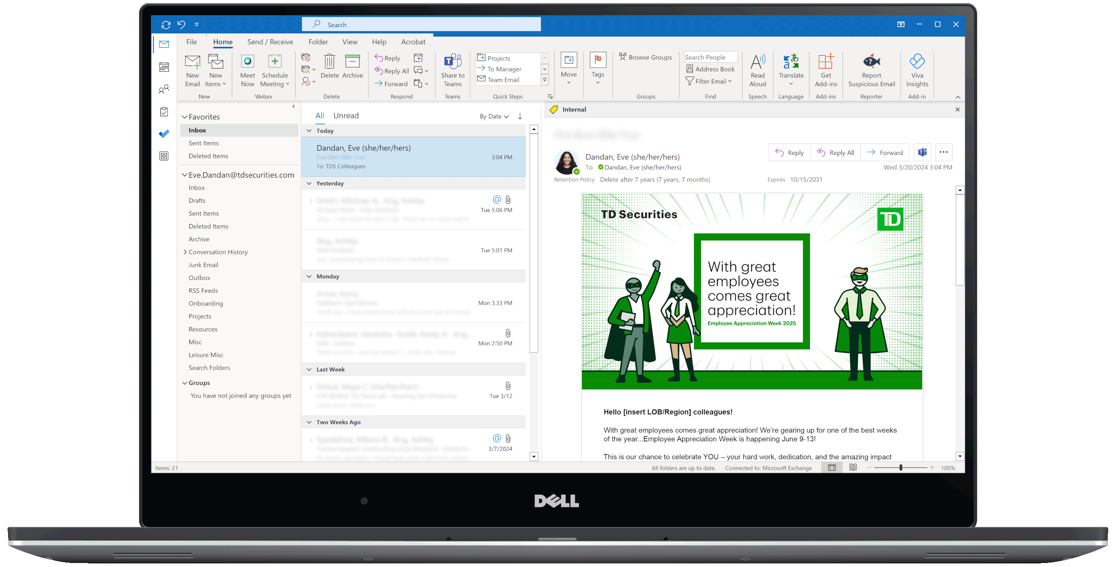This screenshot has height=567, width=1114.
Task: Open the File menu
Action: click(192, 42)
